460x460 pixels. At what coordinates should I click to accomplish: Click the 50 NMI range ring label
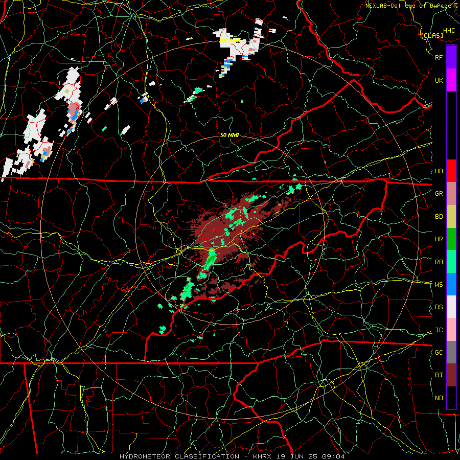click(x=229, y=135)
